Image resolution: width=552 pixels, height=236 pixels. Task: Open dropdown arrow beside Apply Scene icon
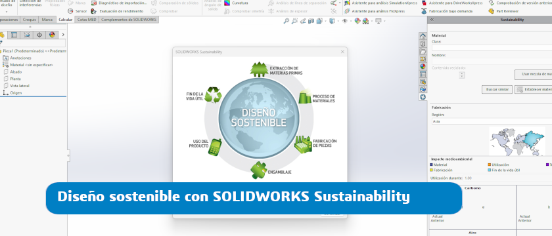[x=372, y=21]
